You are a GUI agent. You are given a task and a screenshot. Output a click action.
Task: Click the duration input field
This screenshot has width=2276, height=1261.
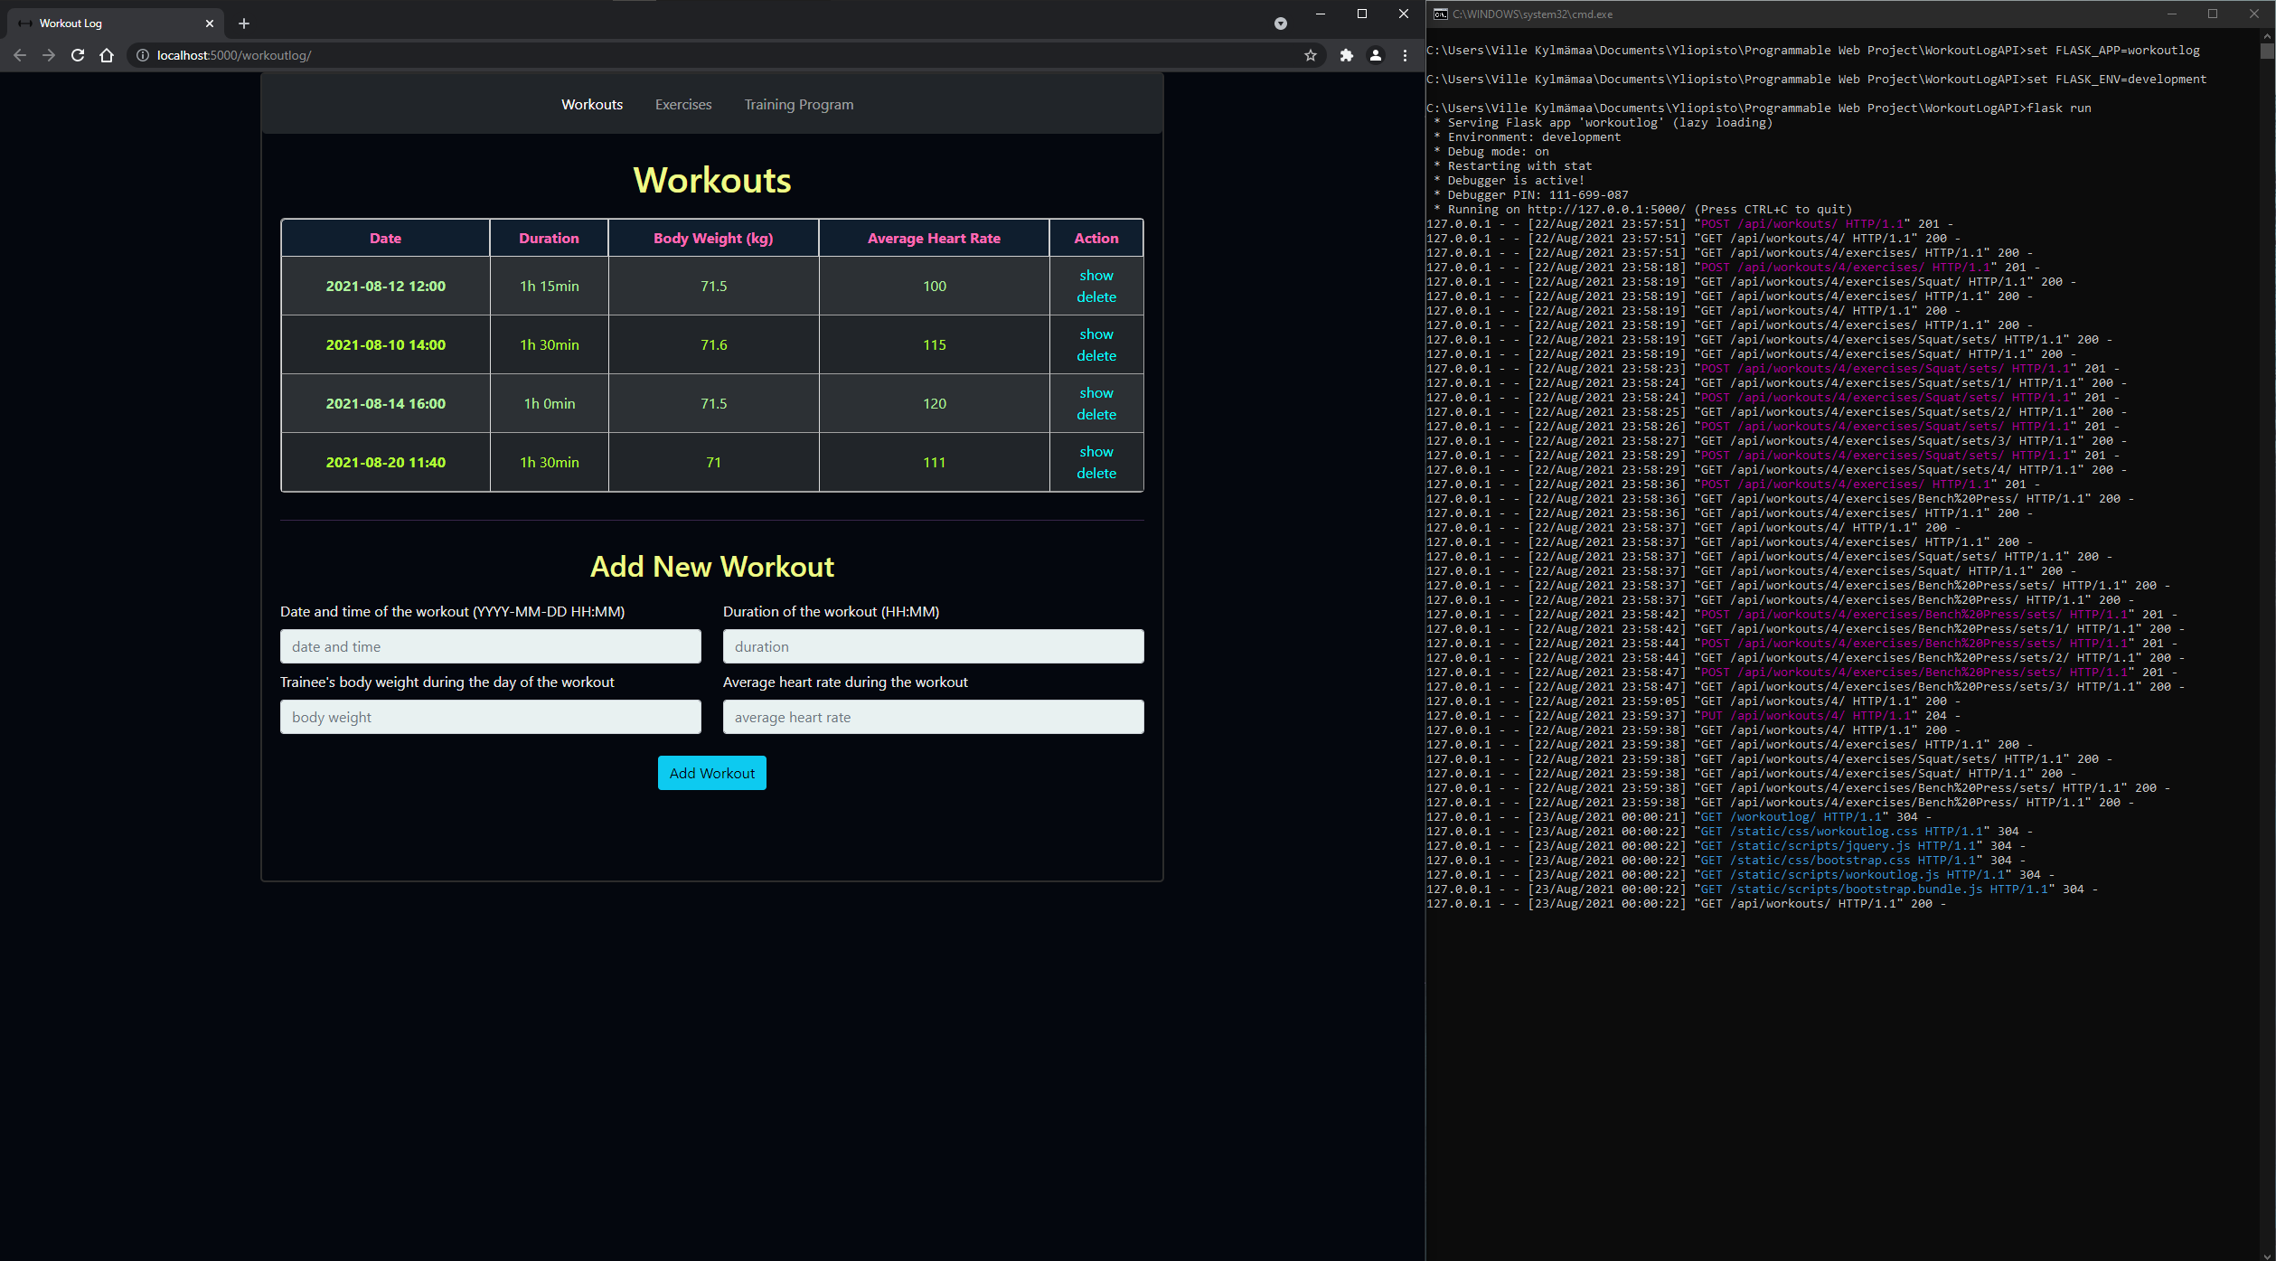(x=933, y=646)
